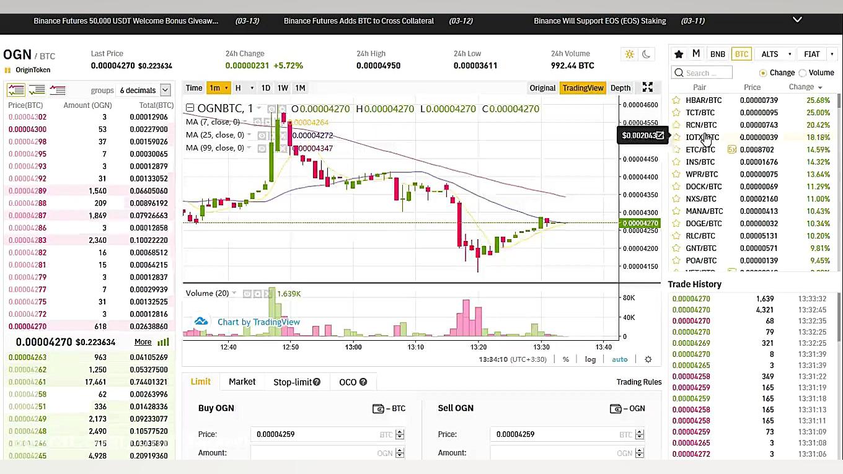Toggle log scale on chart
Viewport: 843px width, 474px height.
pyautogui.click(x=590, y=359)
